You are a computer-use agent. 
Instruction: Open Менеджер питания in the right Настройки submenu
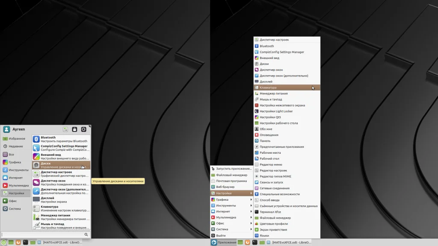pyautogui.click(x=287, y=94)
